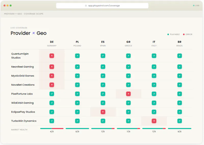204x145 pixels.
Task: Click PixelFortune Labs Greece error icon
Action: tap(129, 94)
